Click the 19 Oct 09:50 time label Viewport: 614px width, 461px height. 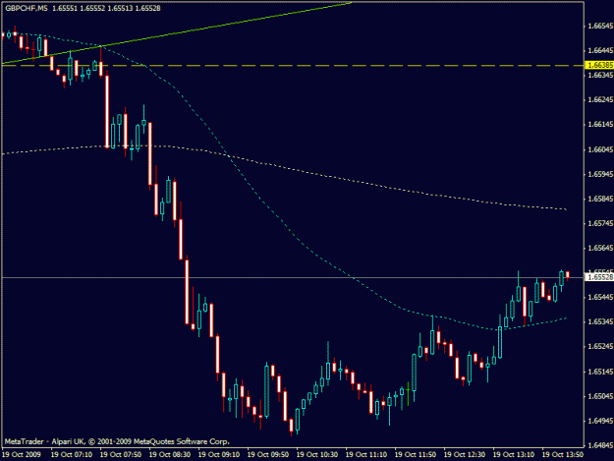click(x=268, y=454)
